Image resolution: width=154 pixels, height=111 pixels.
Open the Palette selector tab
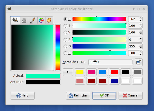[49, 20]
